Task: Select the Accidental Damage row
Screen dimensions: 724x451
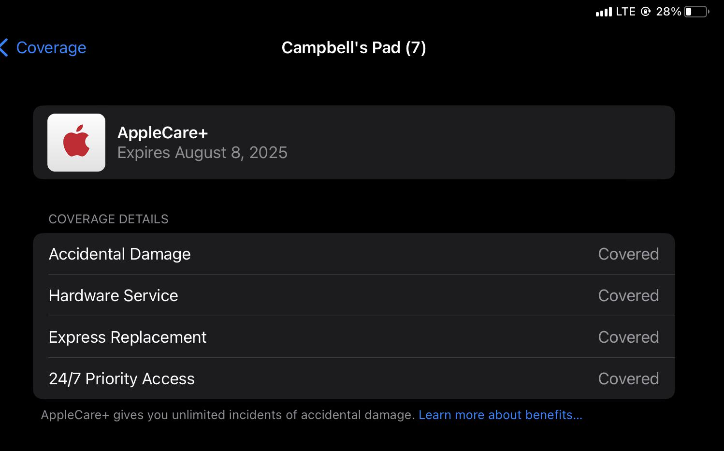Action: (x=354, y=254)
